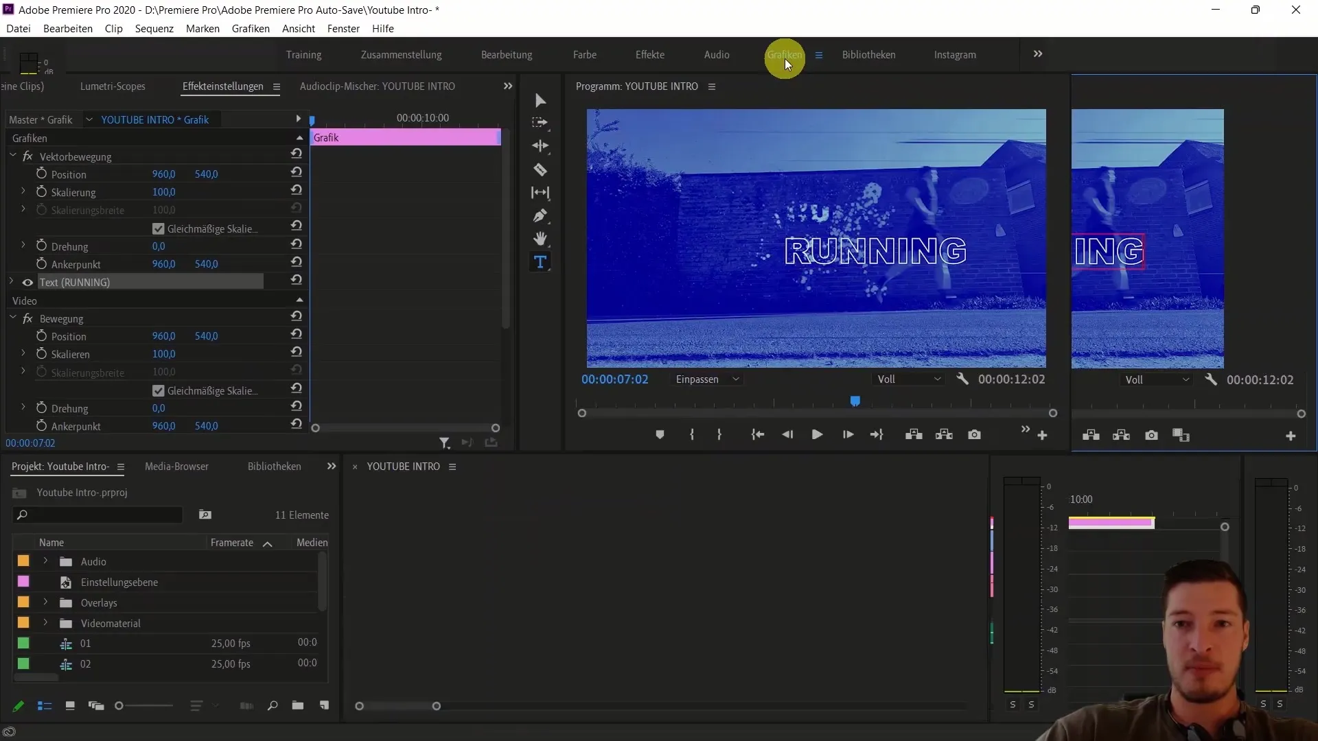This screenshot has height=741, width=1318.
Task: Toggle animation stopwatch for Skalierung
Action: (x=41, y=192)
